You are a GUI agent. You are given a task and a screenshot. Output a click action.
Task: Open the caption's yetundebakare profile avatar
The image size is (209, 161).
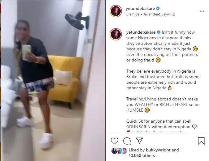point(116,34)
